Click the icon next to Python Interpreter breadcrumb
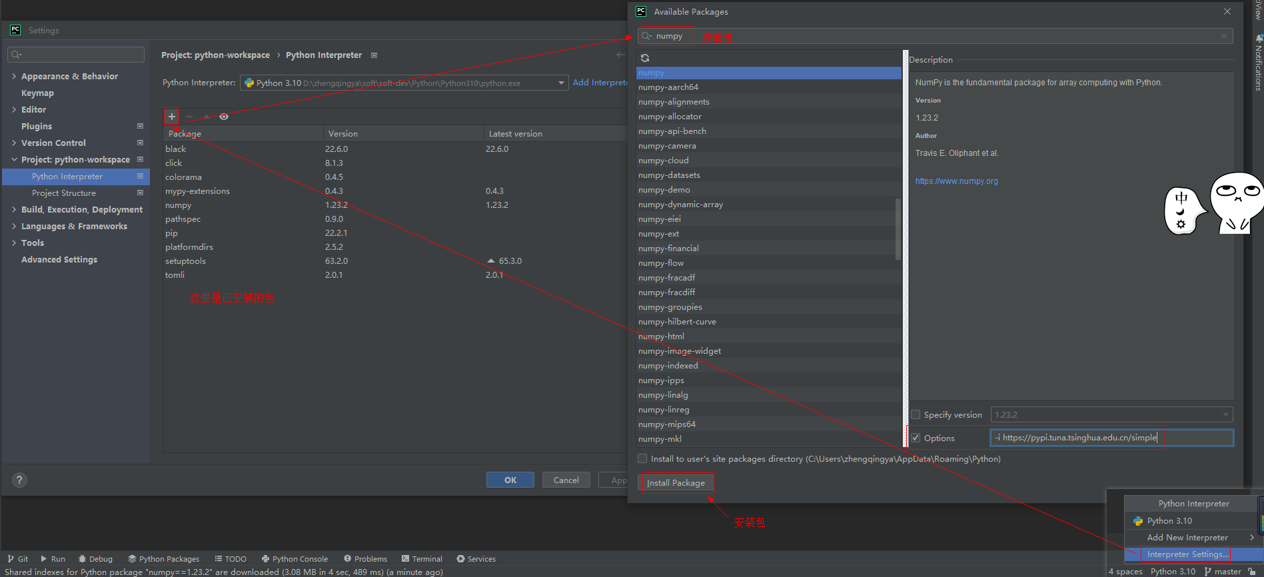1264x577 pixels. [x=374, y=55]
